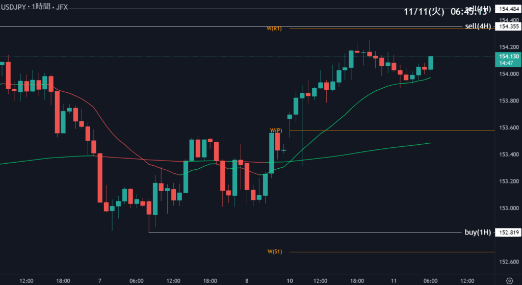Click the latest green candle
Screen dimensions: 522x285
(431, 63)
